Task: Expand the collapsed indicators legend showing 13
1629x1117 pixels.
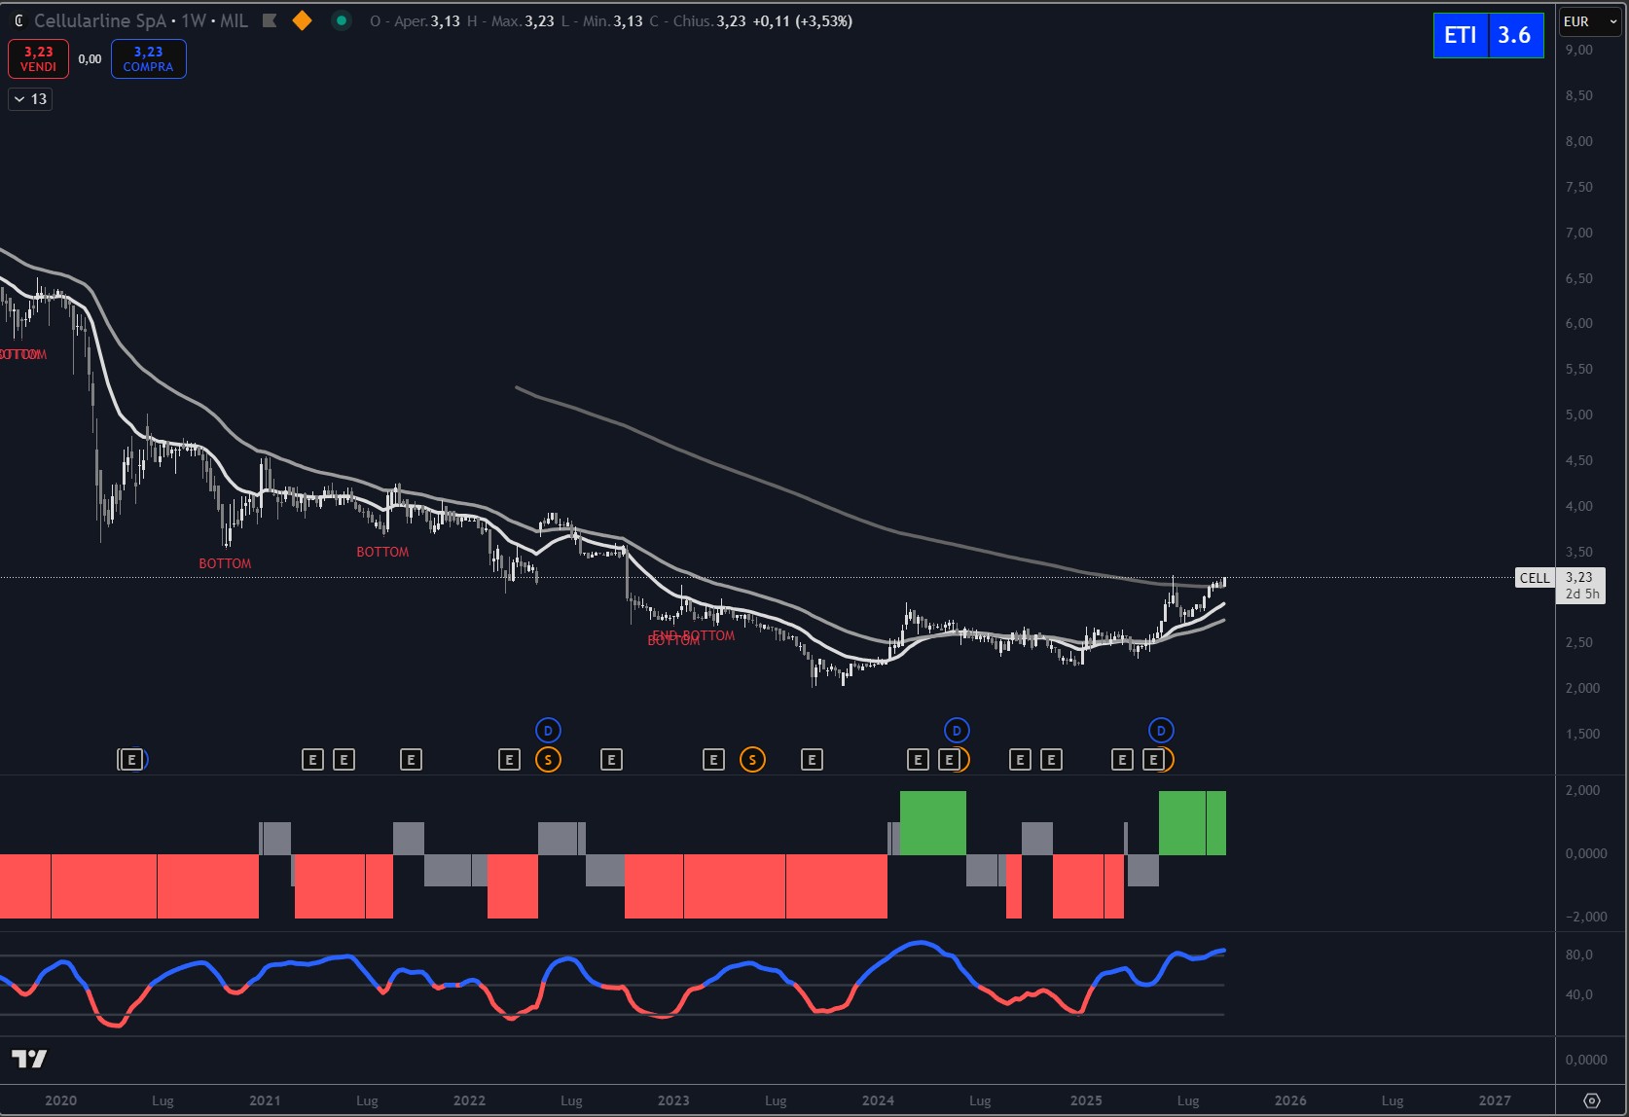Action: point(30,99)
